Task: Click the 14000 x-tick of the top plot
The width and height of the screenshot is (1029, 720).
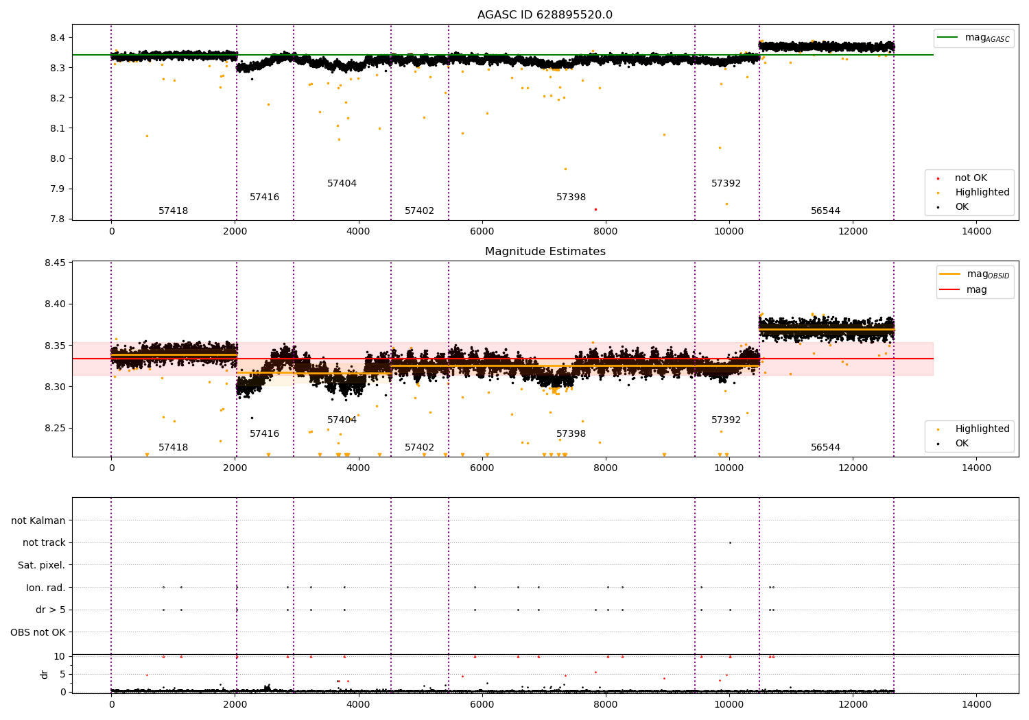Action: [x=976, y=232]
